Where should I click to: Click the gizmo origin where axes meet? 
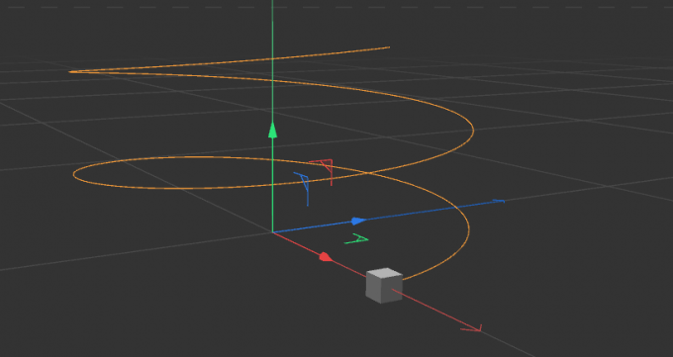tap(272, 232)
